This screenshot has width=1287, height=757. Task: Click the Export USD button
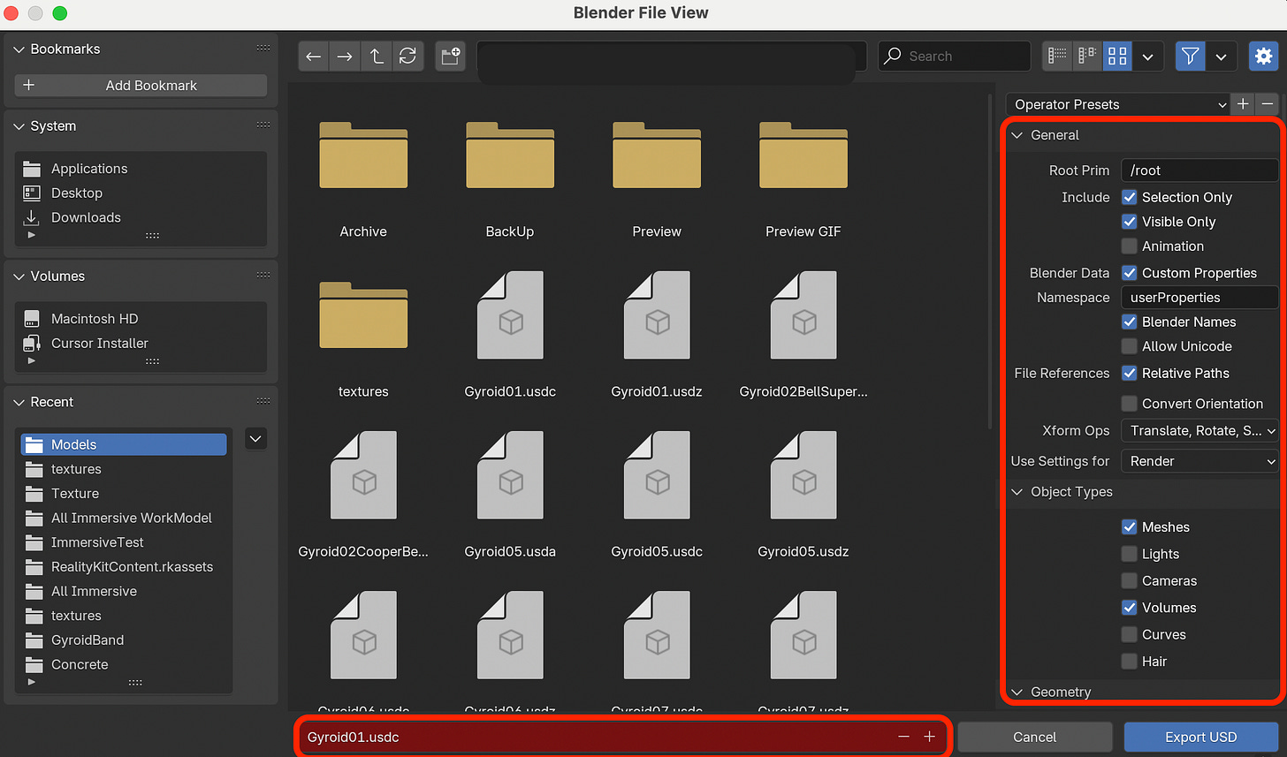[1200, 737]
